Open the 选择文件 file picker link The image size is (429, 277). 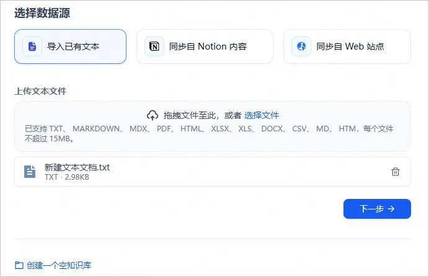pos(261,115)
